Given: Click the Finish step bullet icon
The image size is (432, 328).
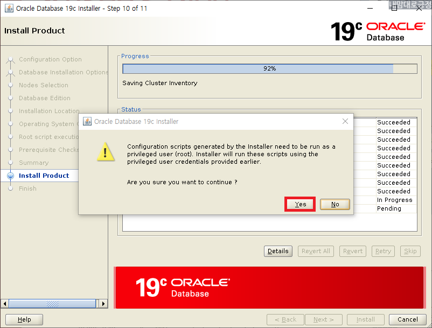Looking at the screenshot, I should click(10, 189).
